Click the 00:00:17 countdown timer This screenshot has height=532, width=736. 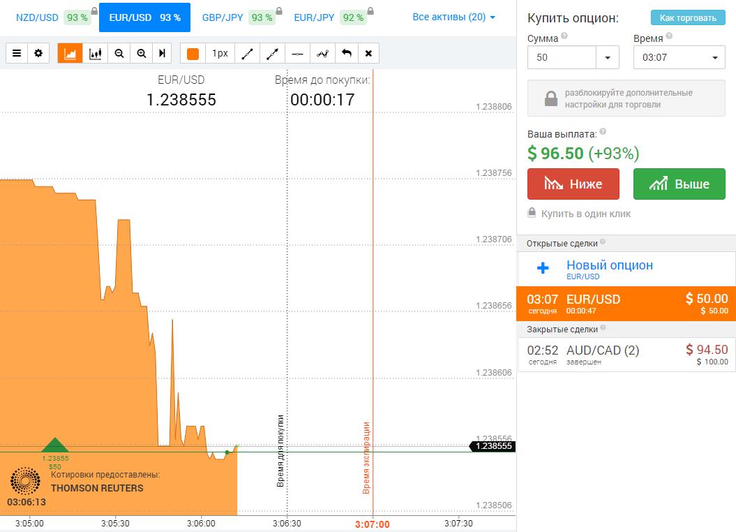(322, 100)
